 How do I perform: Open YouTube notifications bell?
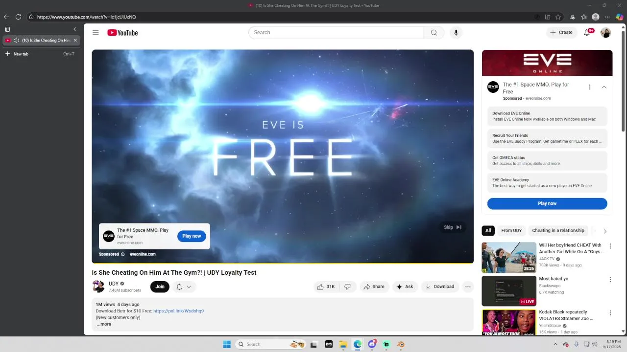pos(587,33)
